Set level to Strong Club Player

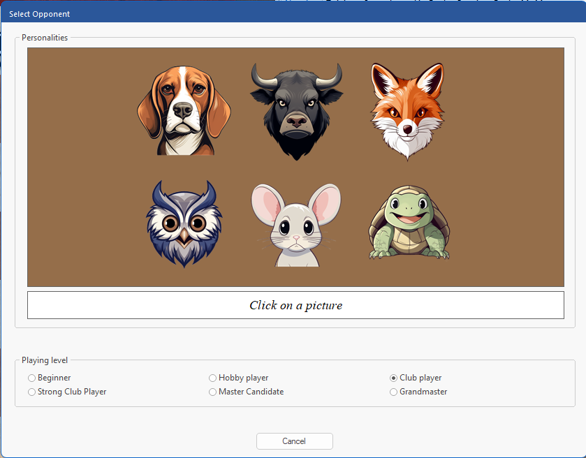(x=31, y=392)
